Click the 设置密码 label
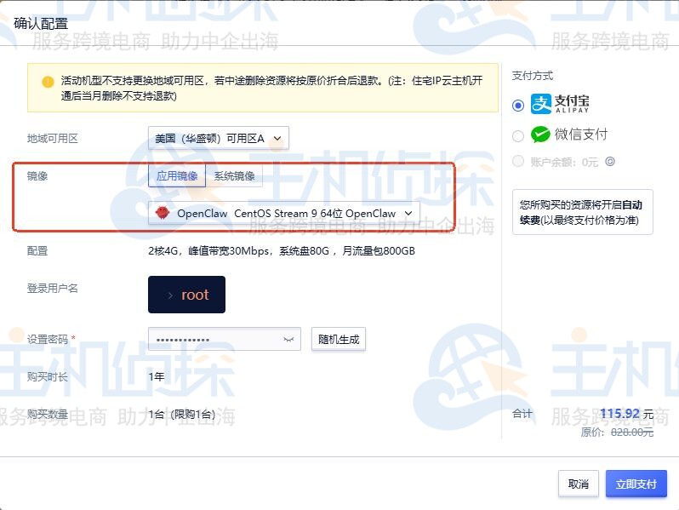 point(48,339)
